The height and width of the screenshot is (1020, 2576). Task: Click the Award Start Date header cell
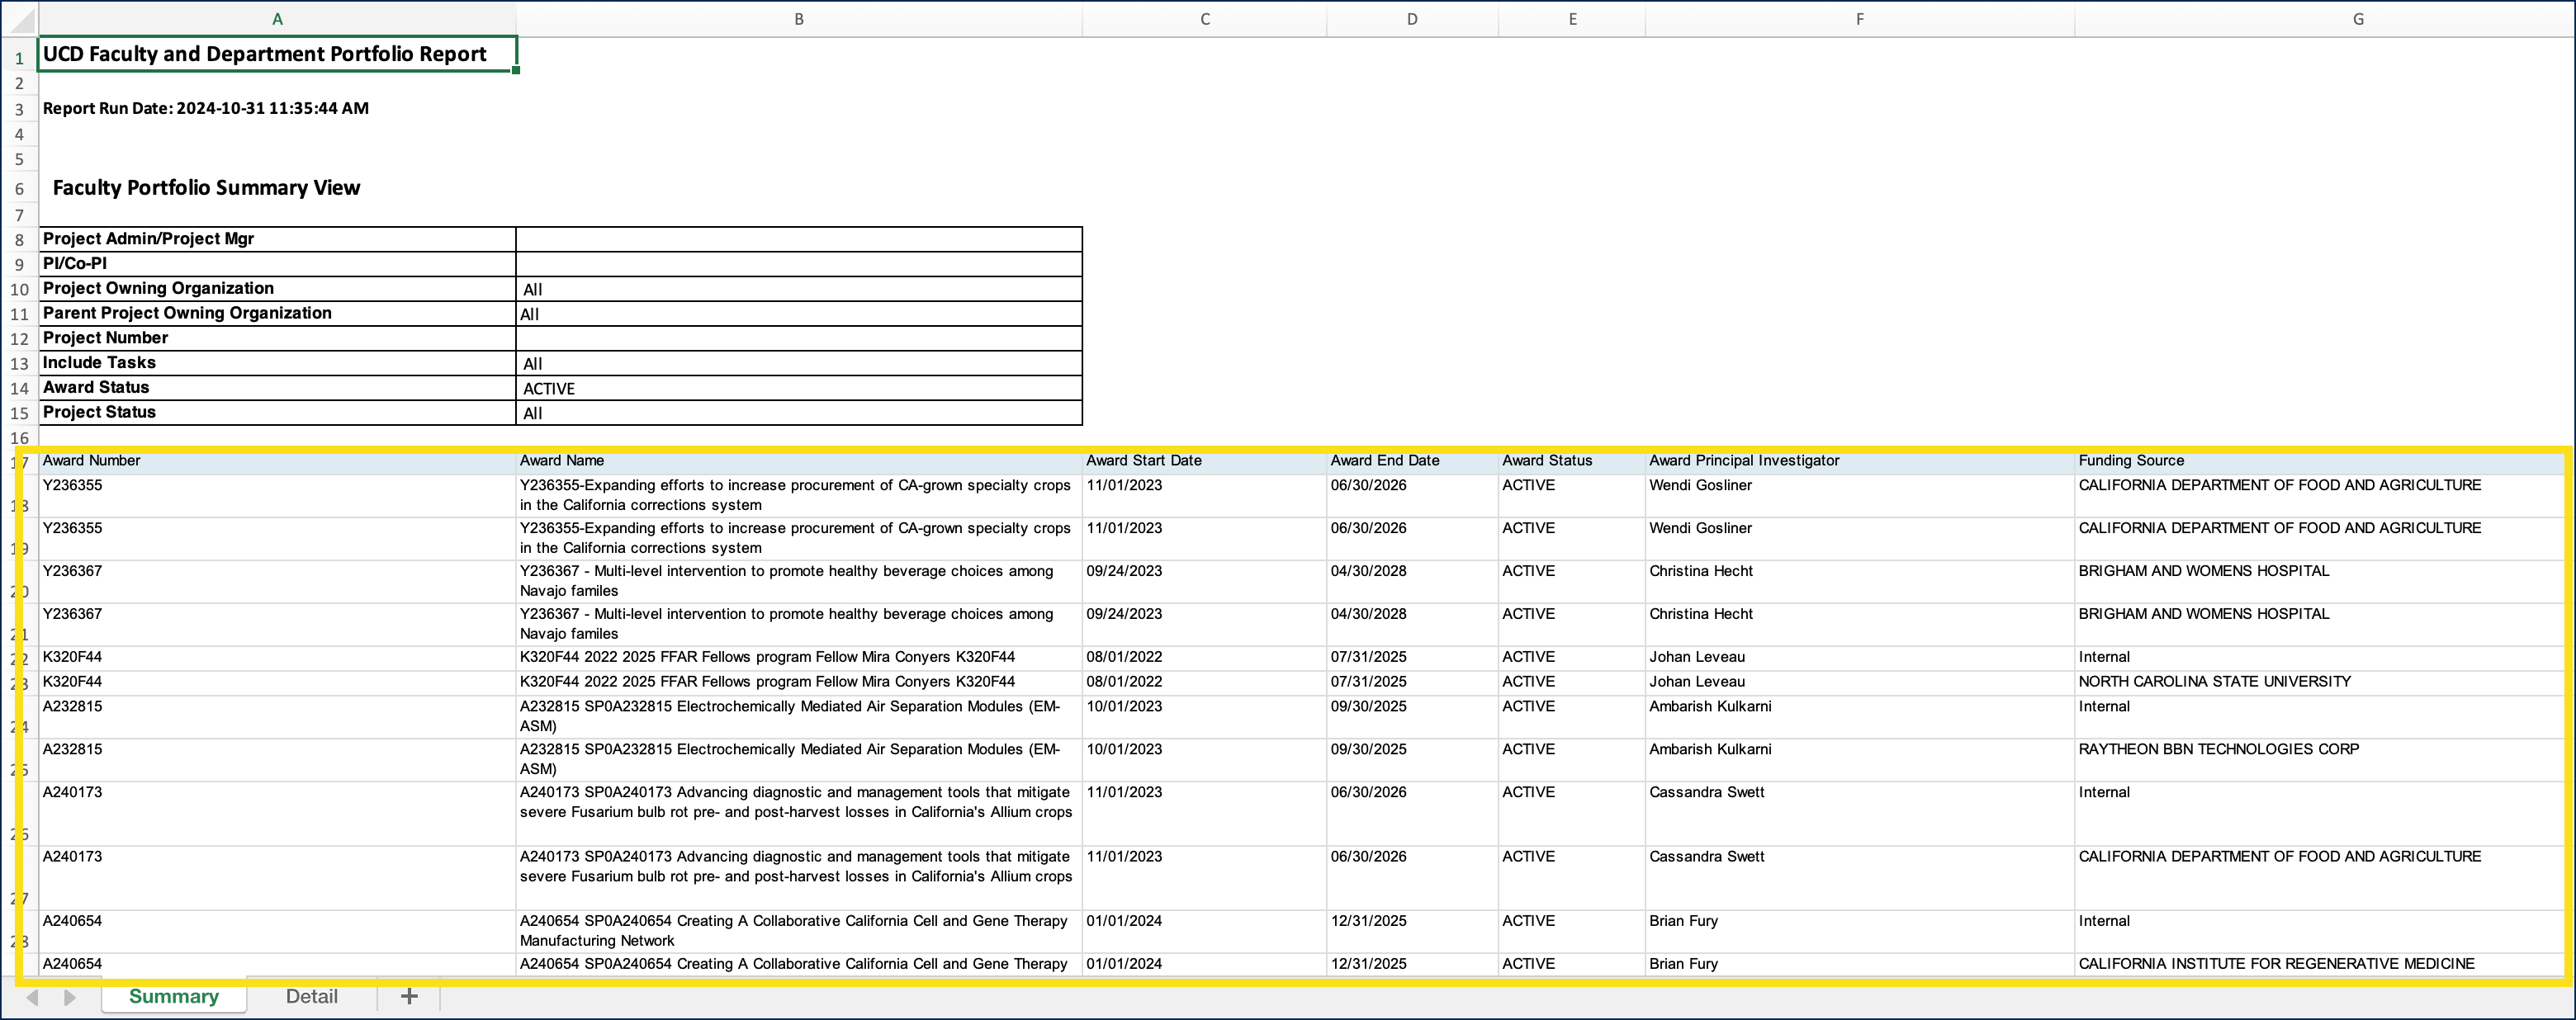coord(1144,461)
